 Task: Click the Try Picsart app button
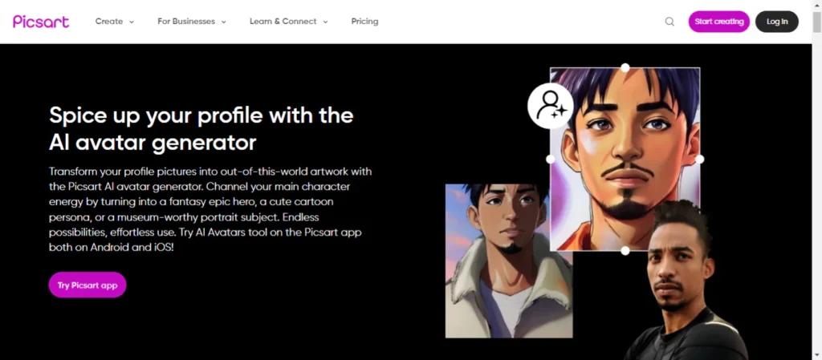click(x=87, y=285)
